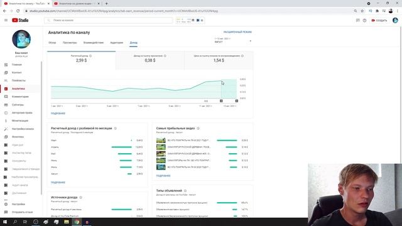The width and height of the screenshot is (402, 226).
Task: Open Авторские права in the sidebar
Action: coord(22,113)
